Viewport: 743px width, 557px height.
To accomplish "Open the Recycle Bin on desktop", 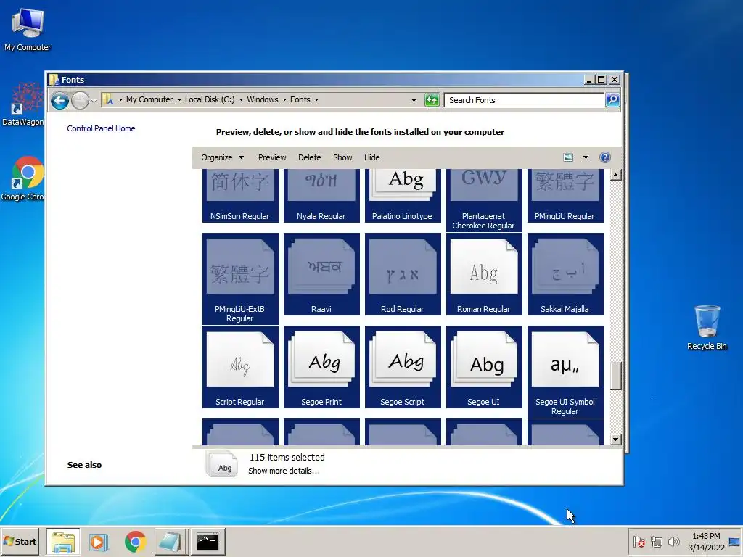I will pyautogui.click(x=707, y=327).
